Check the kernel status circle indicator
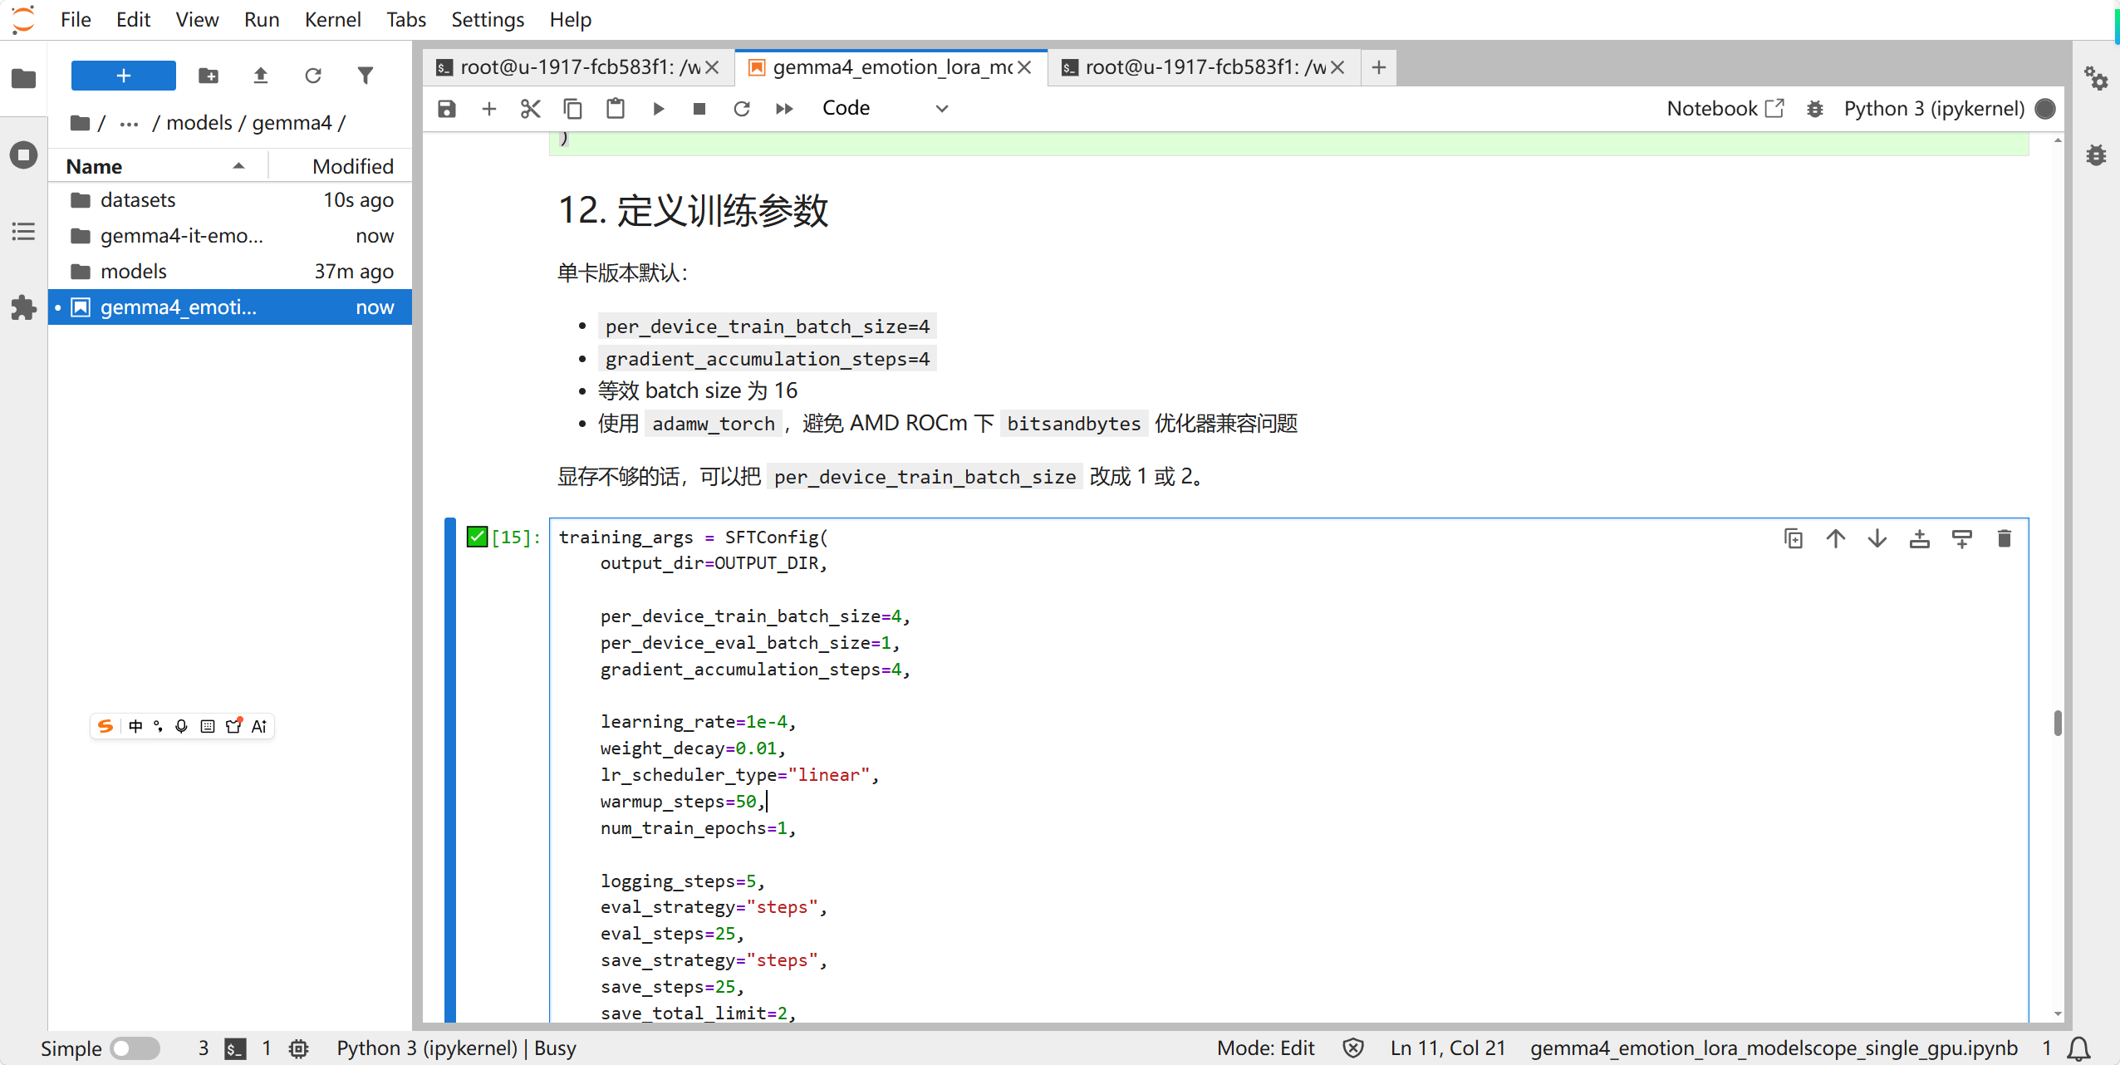Viewport: 2120px width, 1065px height. coord(2046,109)
